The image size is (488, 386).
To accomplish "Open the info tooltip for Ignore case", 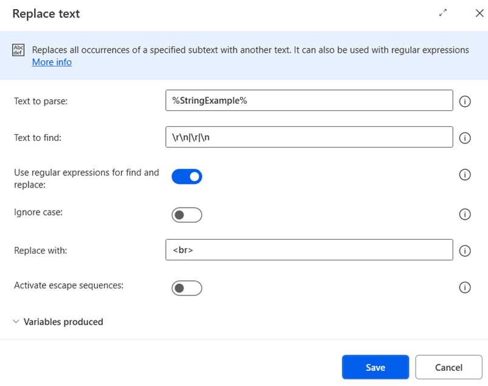I will (465, 214).
